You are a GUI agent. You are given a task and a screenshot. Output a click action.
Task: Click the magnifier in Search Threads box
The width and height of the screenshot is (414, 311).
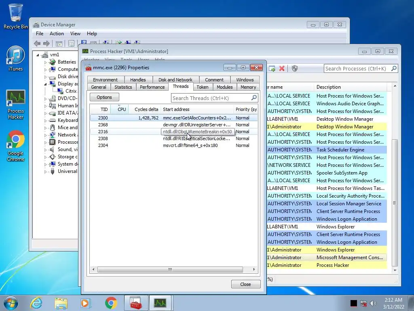click(254, 98)
